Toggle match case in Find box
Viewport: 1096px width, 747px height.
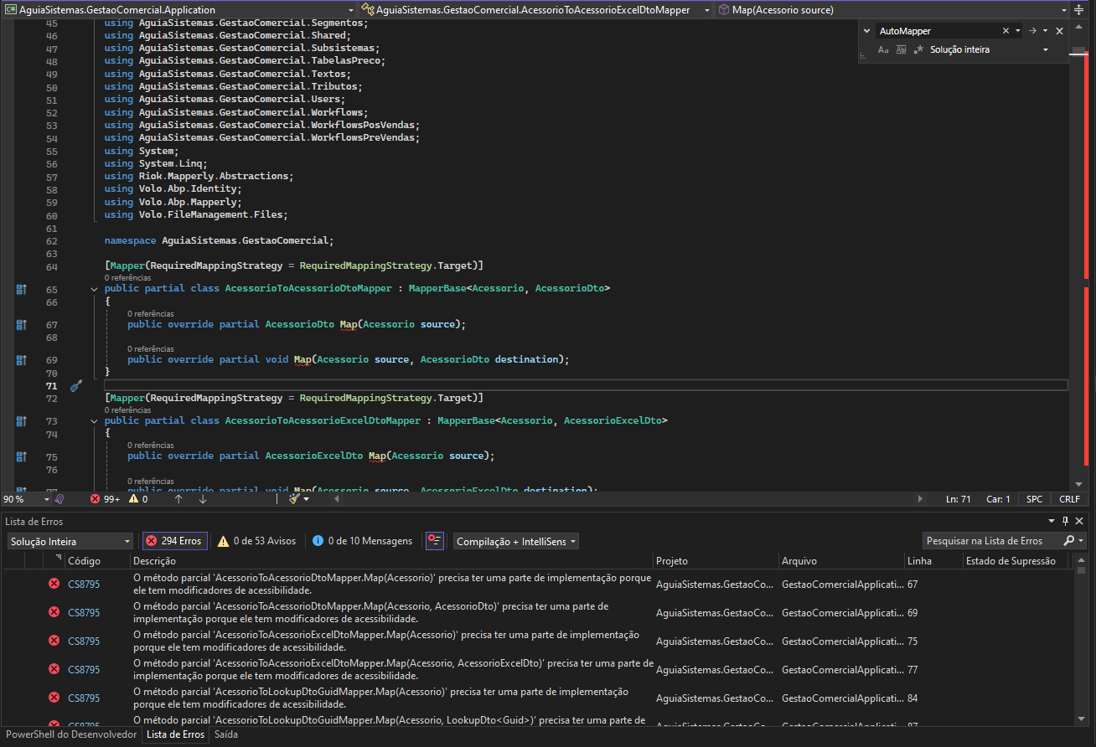883,50
